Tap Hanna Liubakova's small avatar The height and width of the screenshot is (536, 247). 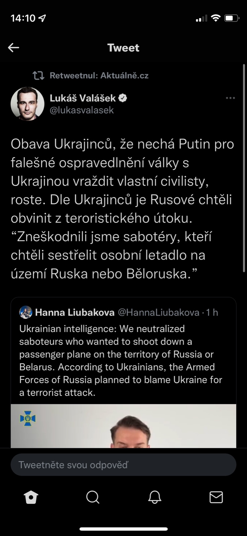(26, 313)
